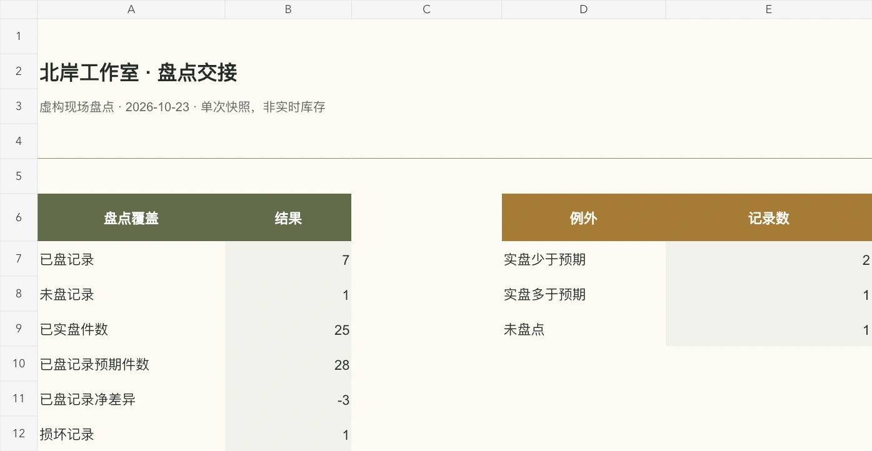Click the "盘点覆盖" table header cell
872x451 pixels.
tap(131, 217)
